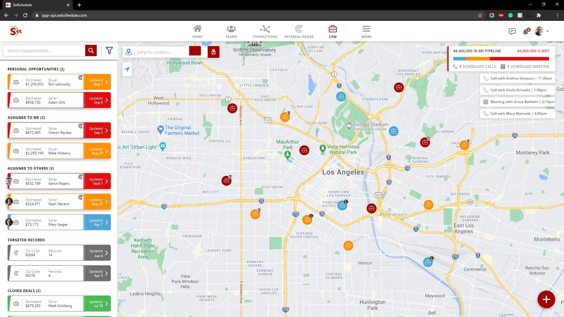The height and width of the screenshot is (317, 564).
Task: Expand Mary Geiger opportunity chevron
Action: [x=107, y=222]
